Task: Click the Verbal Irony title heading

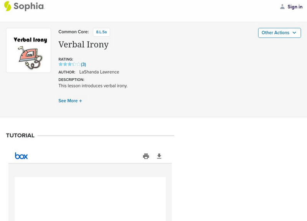Action: coord(83,45)
